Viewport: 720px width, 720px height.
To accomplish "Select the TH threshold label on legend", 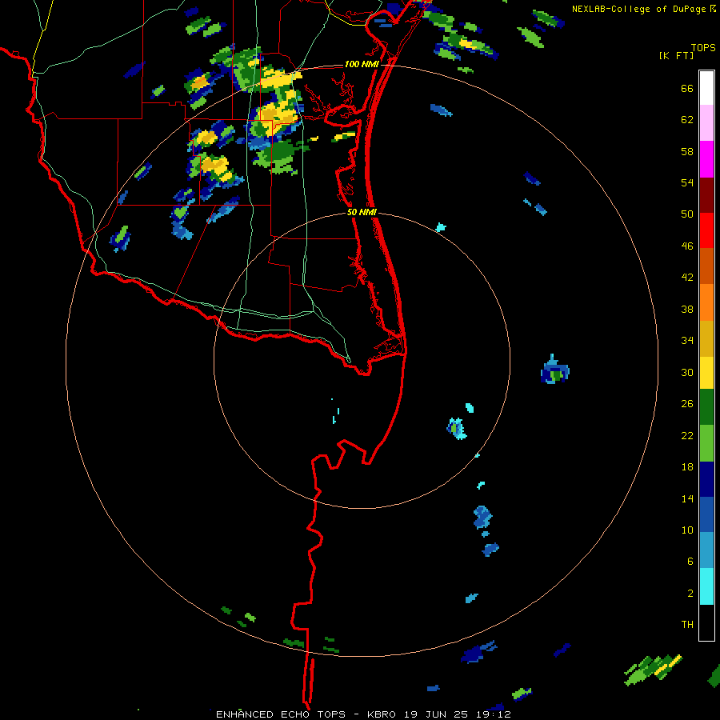I will point(687,625).
